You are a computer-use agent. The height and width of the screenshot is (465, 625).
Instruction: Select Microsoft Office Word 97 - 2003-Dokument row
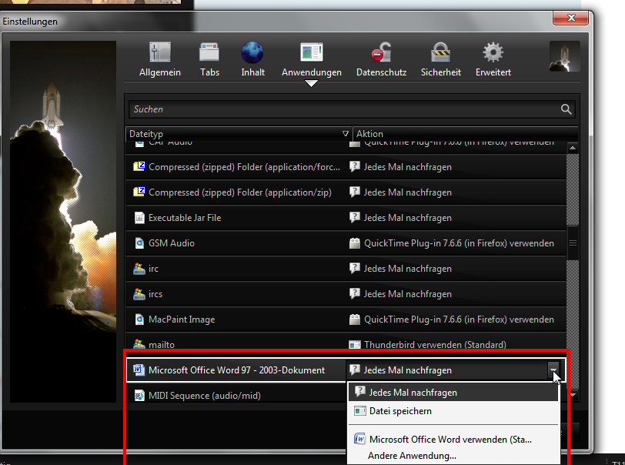coord(346,370)
